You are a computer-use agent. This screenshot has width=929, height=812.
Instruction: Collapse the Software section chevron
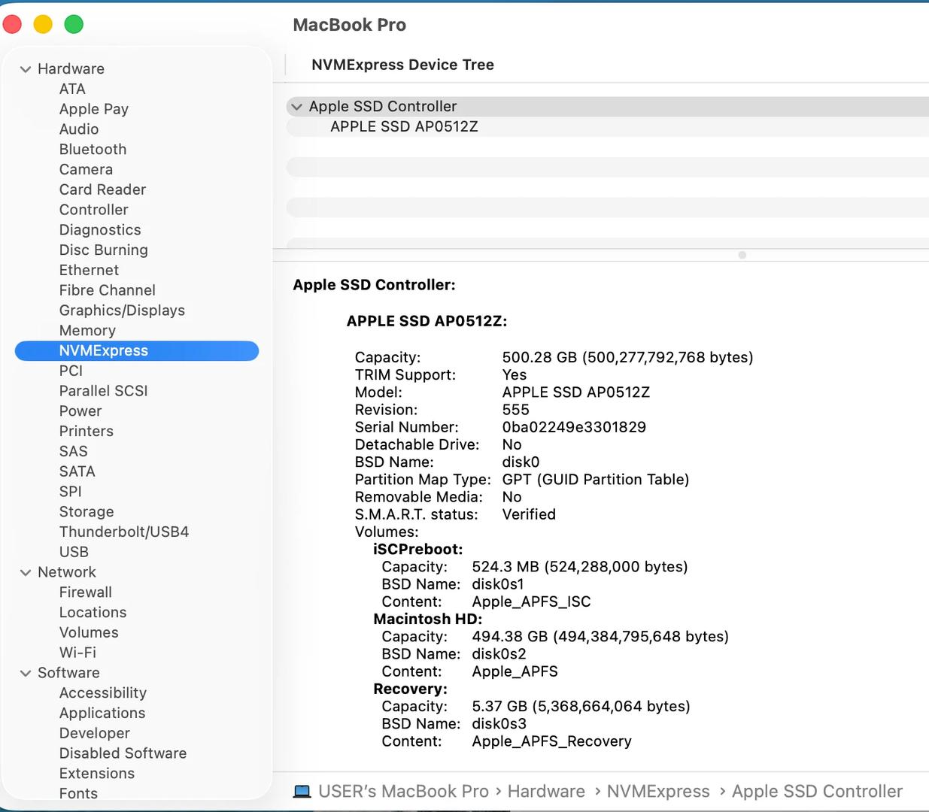pos(26,674)
